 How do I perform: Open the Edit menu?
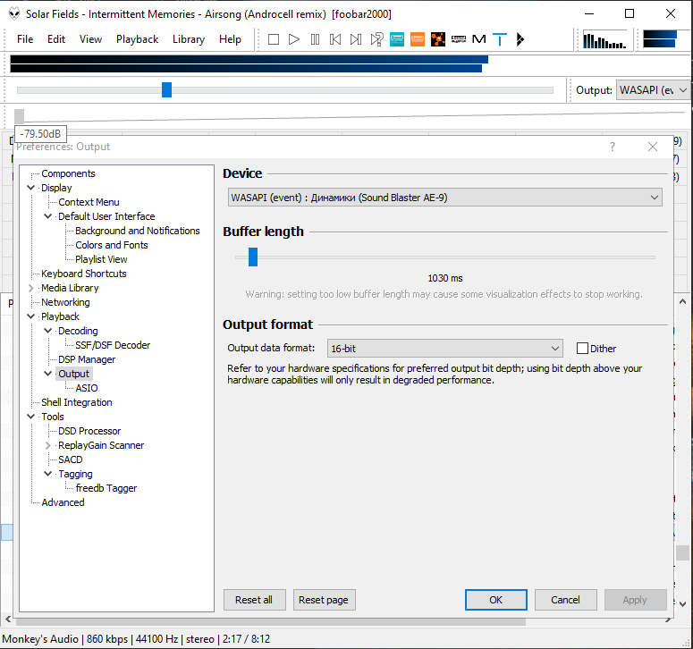[x=56, y=39]
